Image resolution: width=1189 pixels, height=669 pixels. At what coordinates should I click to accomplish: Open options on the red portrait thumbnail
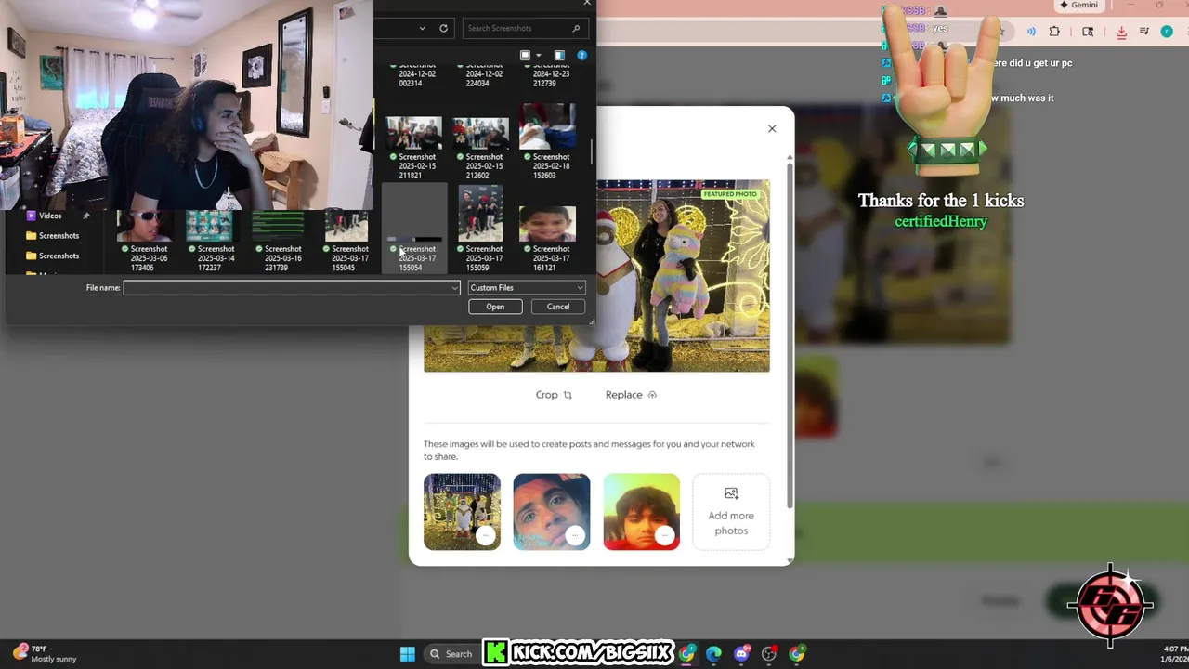664,535
